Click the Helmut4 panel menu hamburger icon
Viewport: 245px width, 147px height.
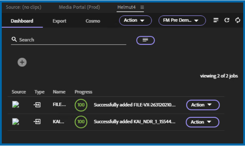[x=142, y=7]
